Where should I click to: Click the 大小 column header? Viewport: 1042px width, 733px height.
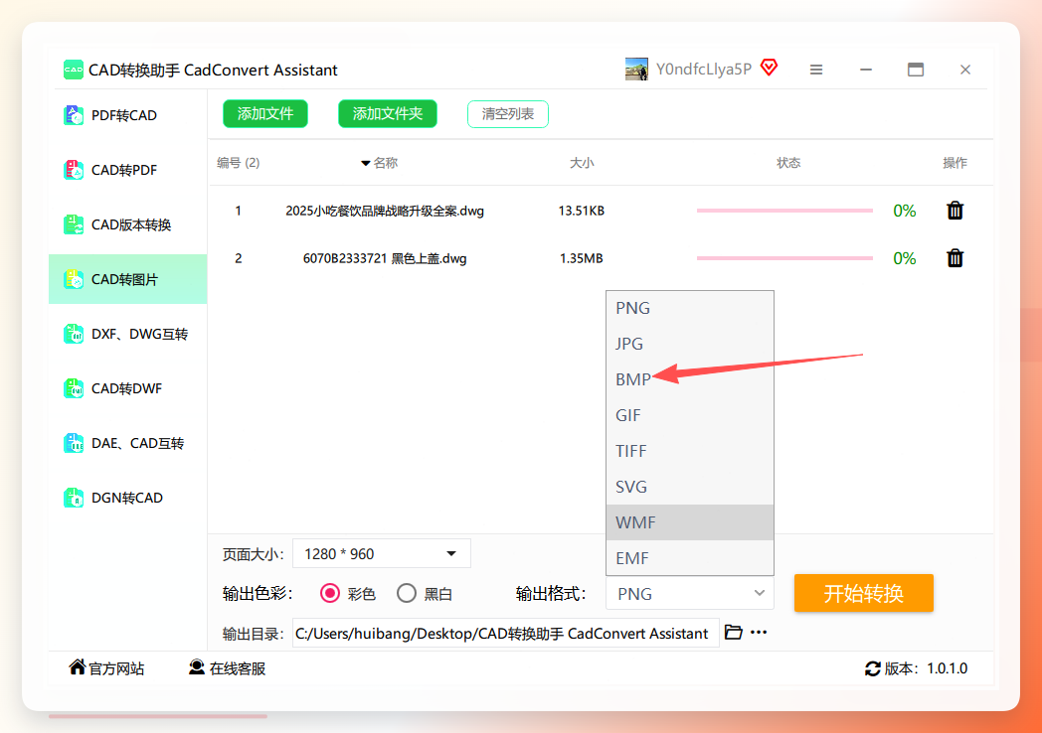[582, 163]
